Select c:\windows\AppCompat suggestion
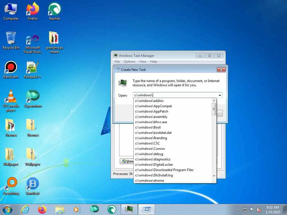Screen dimensions: 287x215 (173, 106)
